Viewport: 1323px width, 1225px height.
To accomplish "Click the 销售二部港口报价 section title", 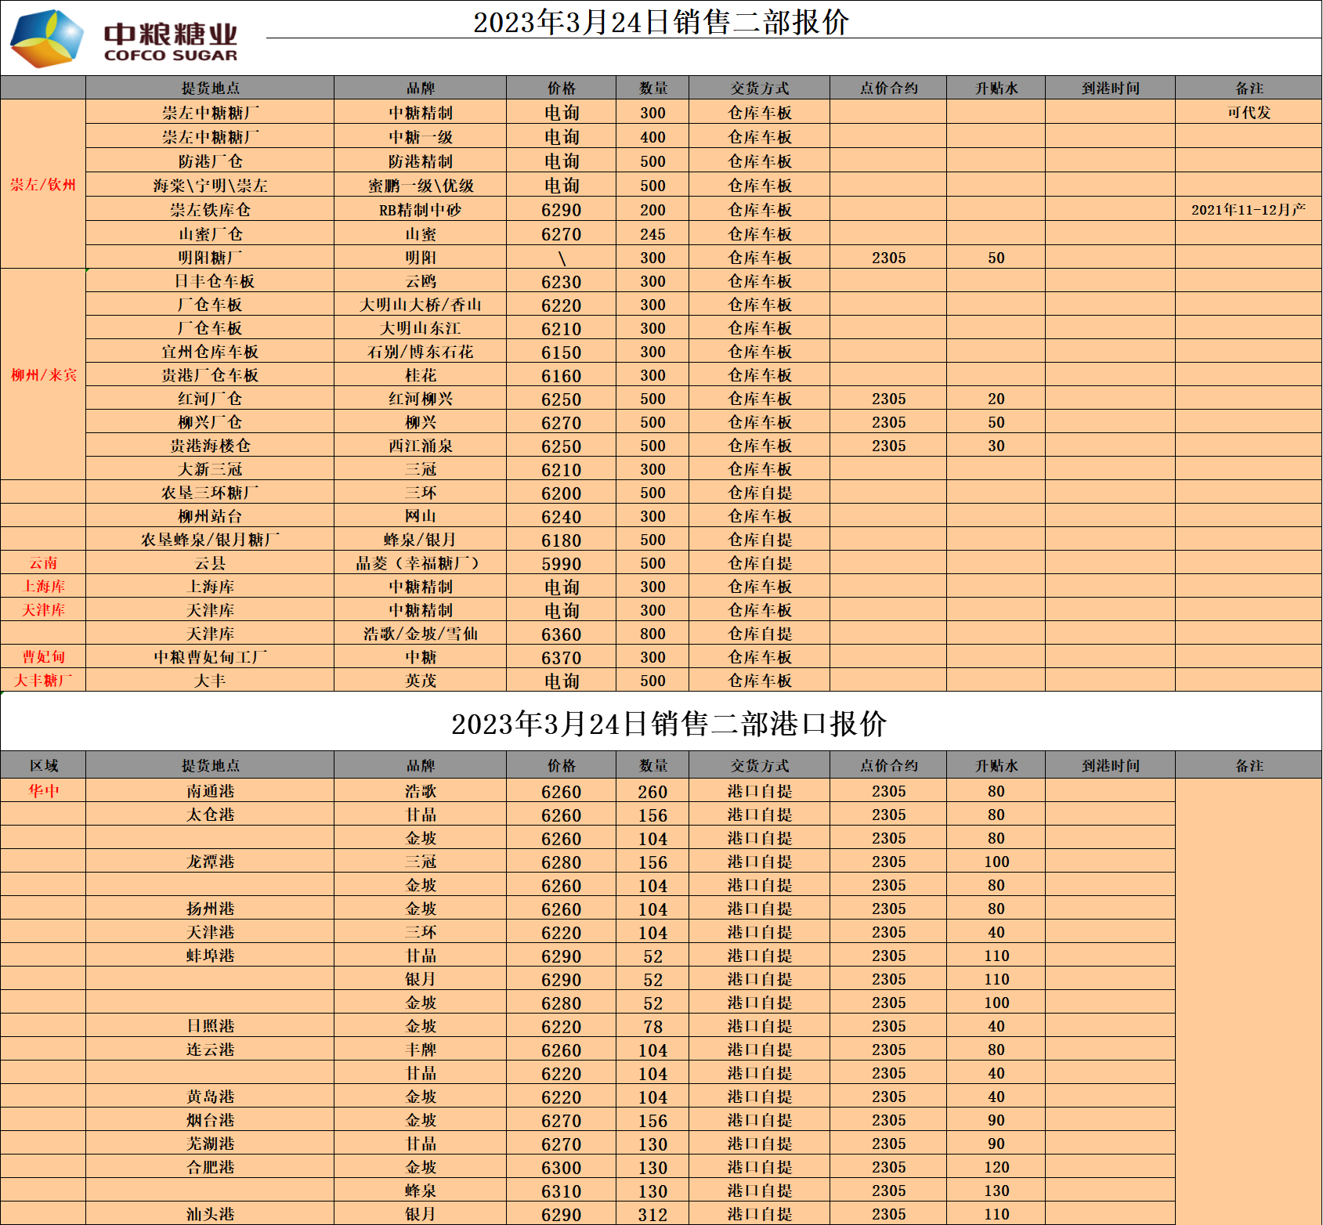I will [668, 723].
